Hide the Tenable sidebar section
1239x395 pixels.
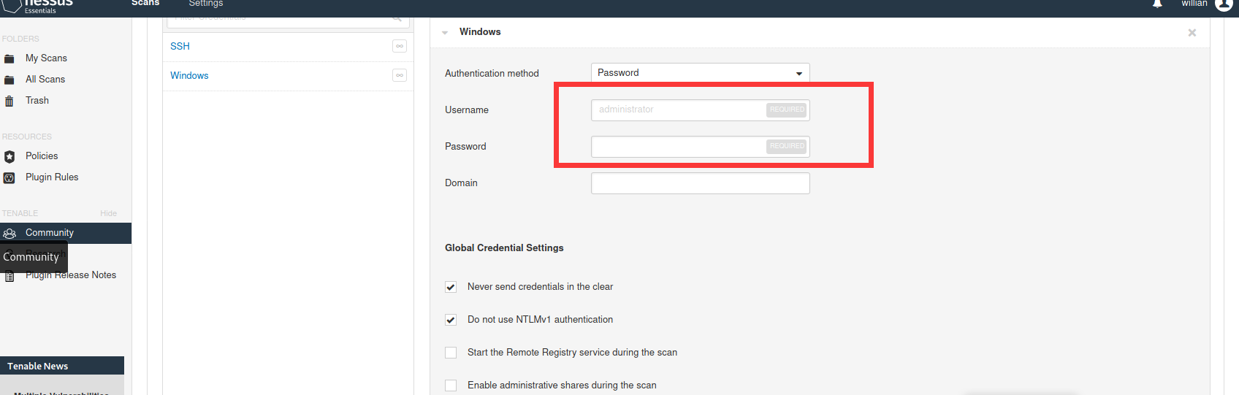[x=108, y=213]
